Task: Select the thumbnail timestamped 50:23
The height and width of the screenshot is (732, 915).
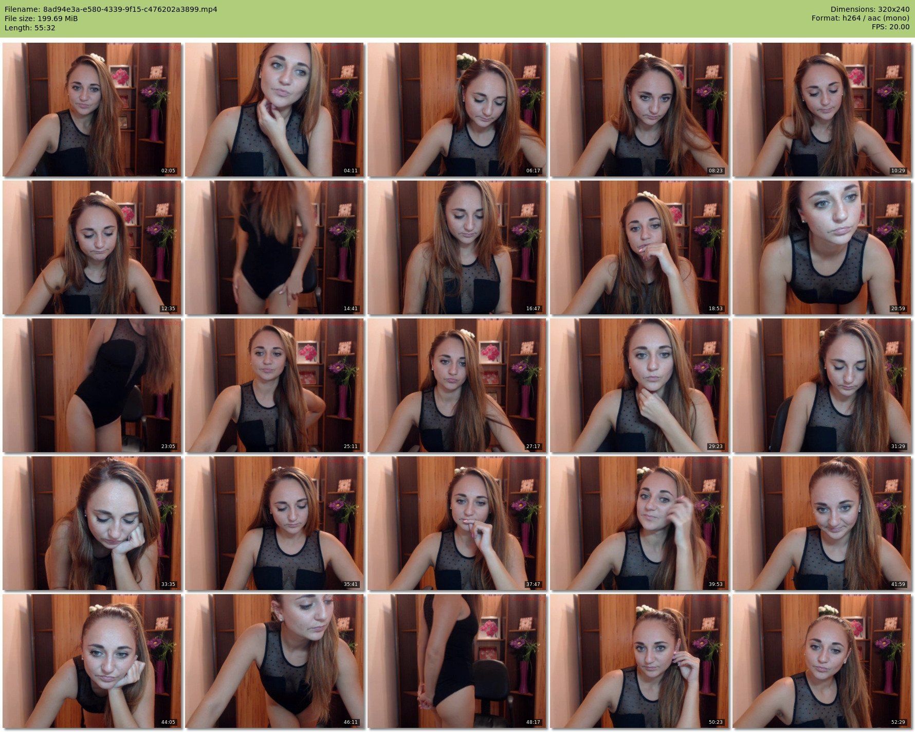Action: (x=639, y=661)
